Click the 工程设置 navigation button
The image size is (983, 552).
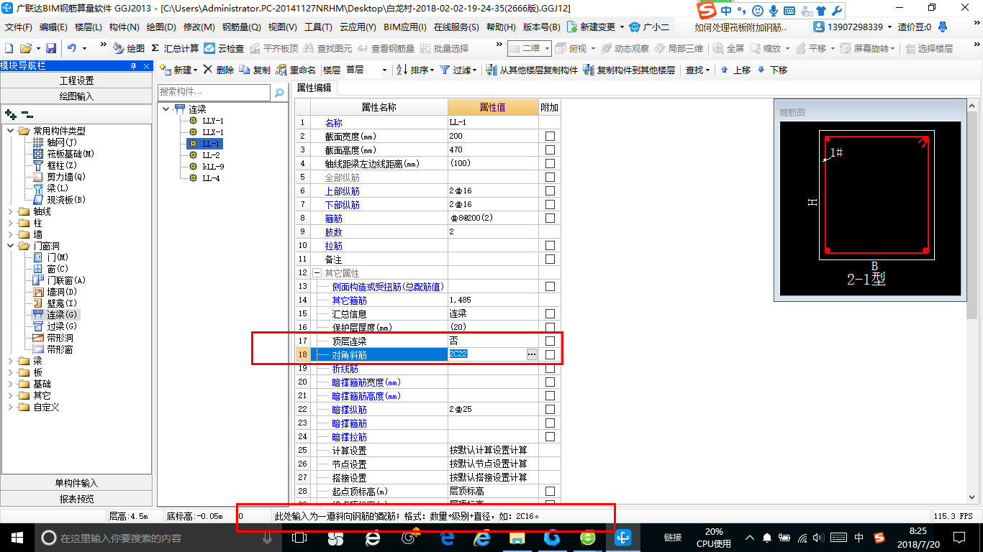click(x=76, y=80)
